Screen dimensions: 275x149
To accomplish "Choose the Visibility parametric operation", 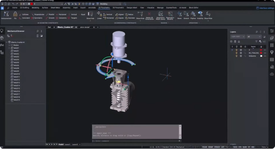I will pos(200,15).
